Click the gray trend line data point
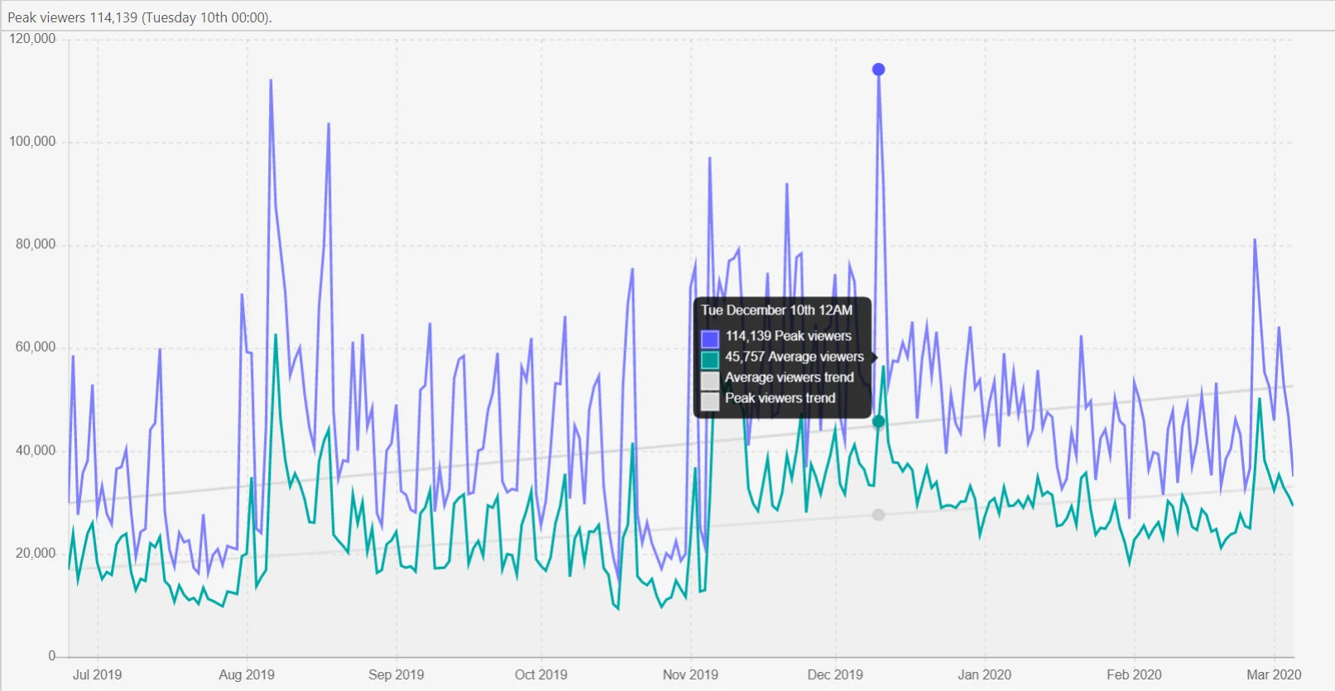The width and height of the screenshot is (1335, 691). tap(878, 515)
